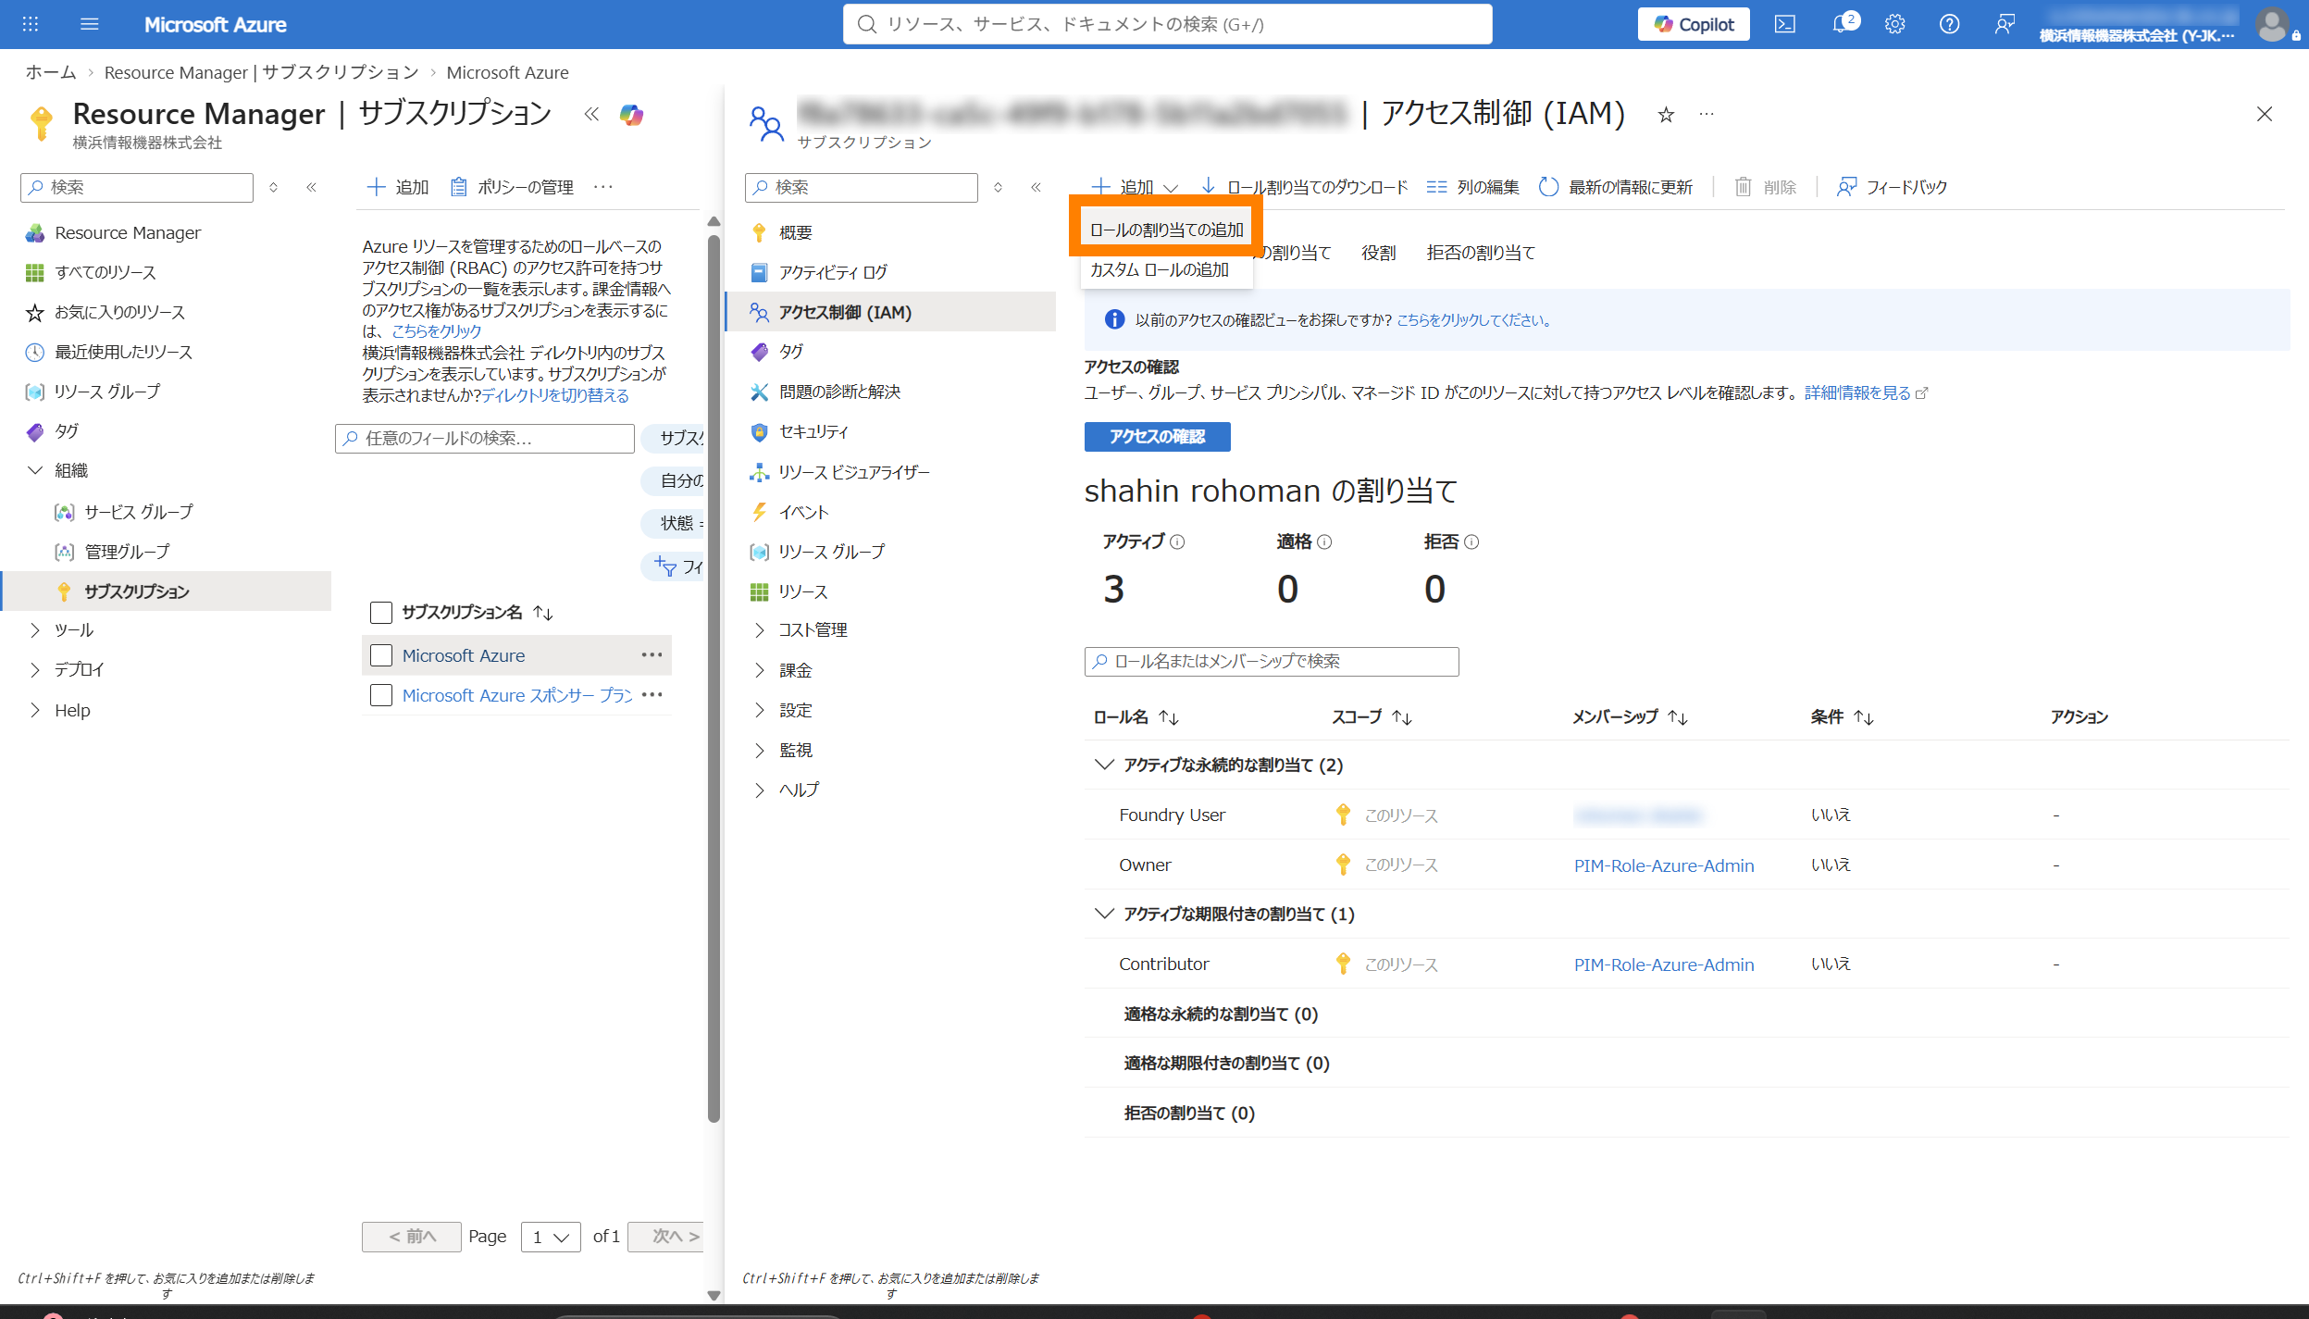The image size is (2309, 1319).
Task: Expand 監視 in the resource menu
Action: tap(759, 750)
